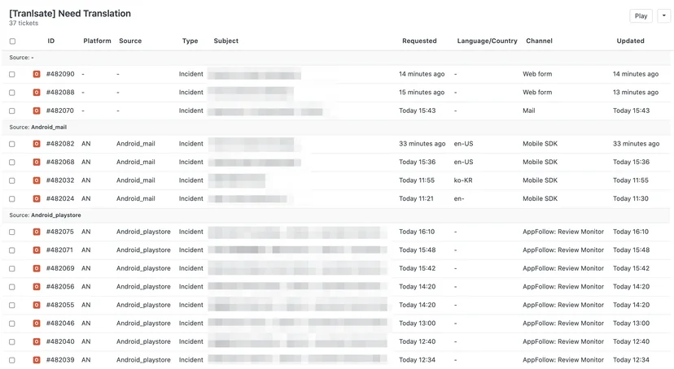Check the box for ticket #482070

point(12,111)
